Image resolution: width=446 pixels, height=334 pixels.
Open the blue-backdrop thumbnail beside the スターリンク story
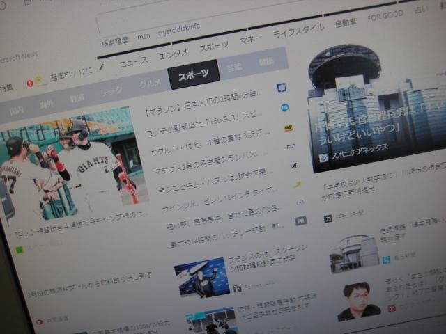(x=202, y=278)
